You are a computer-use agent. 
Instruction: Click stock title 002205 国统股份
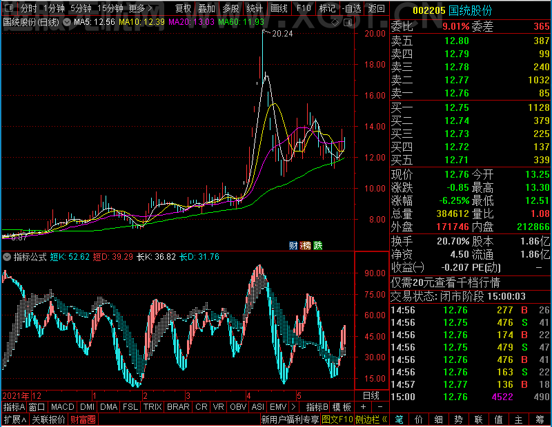point(453,10)
